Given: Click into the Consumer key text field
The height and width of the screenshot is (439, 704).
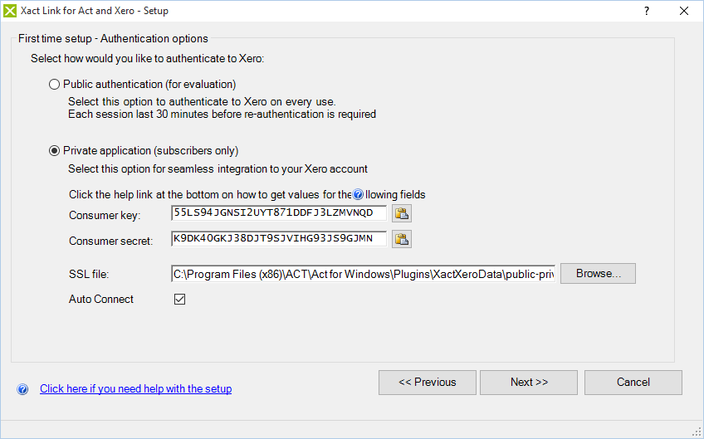Looking at the screenshot, I should click(278, 213).
